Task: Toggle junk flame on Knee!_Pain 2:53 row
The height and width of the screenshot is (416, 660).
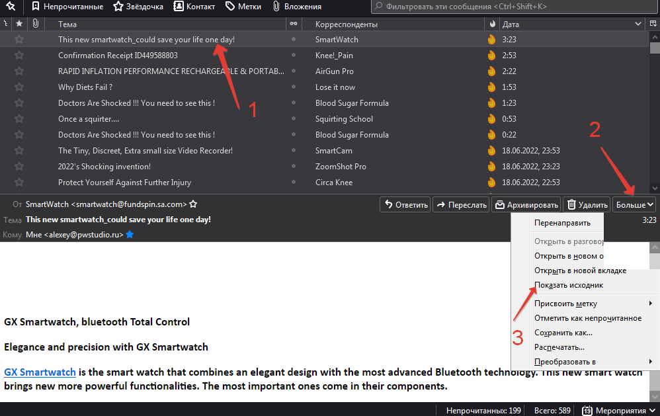Action: (x=491, y=55)
